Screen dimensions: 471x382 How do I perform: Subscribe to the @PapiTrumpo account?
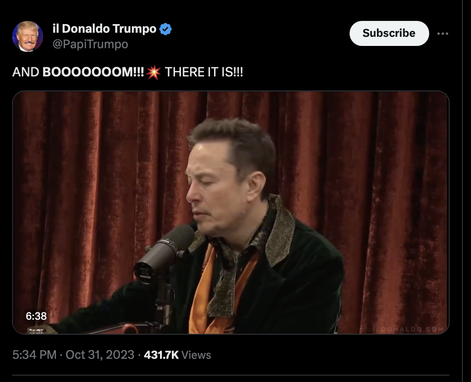pyautogui.click(x=389, y=33)
